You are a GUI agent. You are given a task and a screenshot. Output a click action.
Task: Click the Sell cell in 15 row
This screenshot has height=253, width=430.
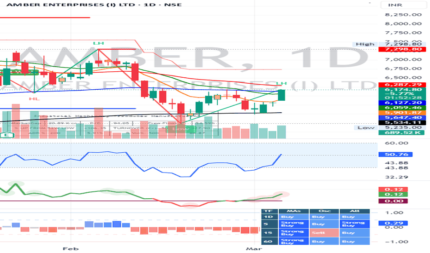[x=324, y=233]
